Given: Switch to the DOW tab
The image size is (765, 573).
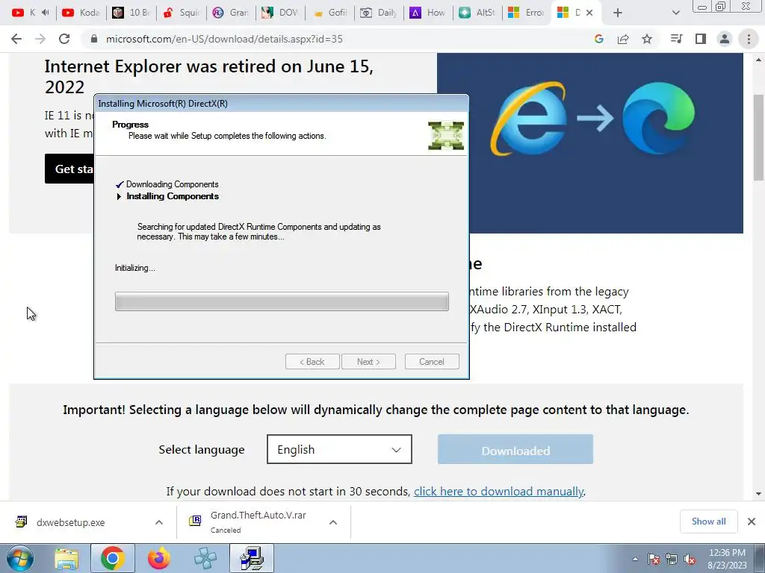Looking at the screenshot, I should [x=280, y=13].
